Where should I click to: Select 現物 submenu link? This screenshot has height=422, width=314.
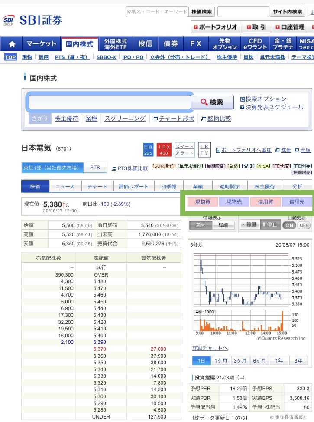tap(27, 57)
